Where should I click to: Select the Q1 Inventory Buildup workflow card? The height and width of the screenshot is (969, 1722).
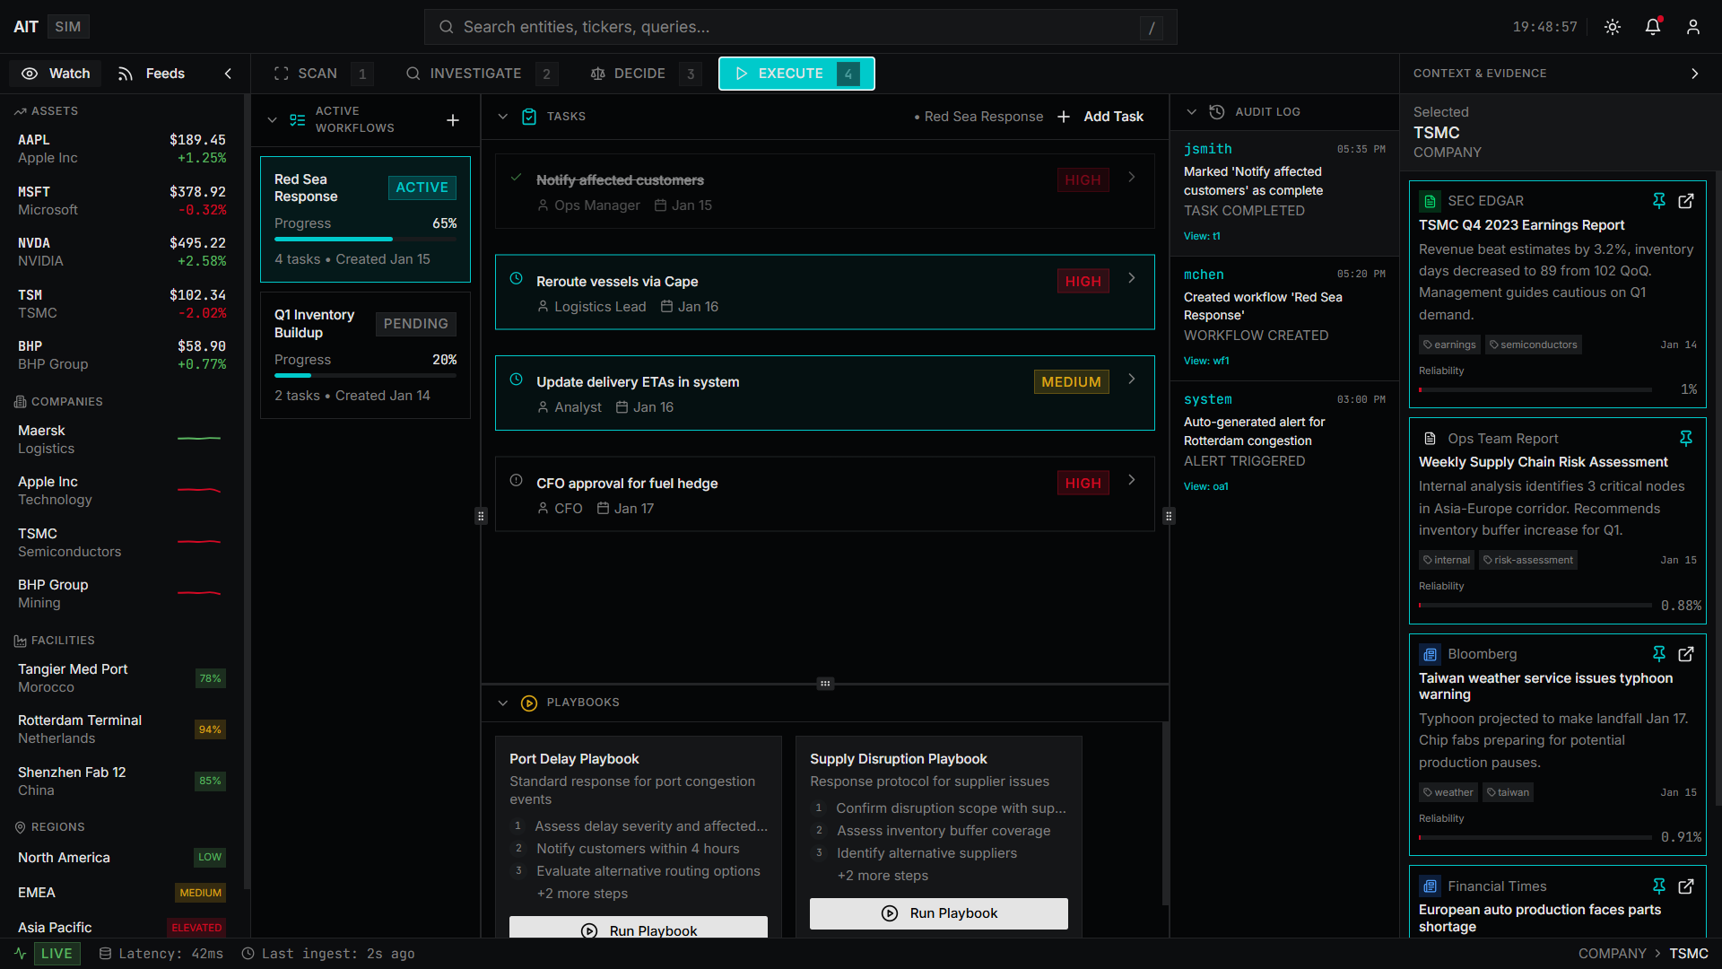click(365, 355)
